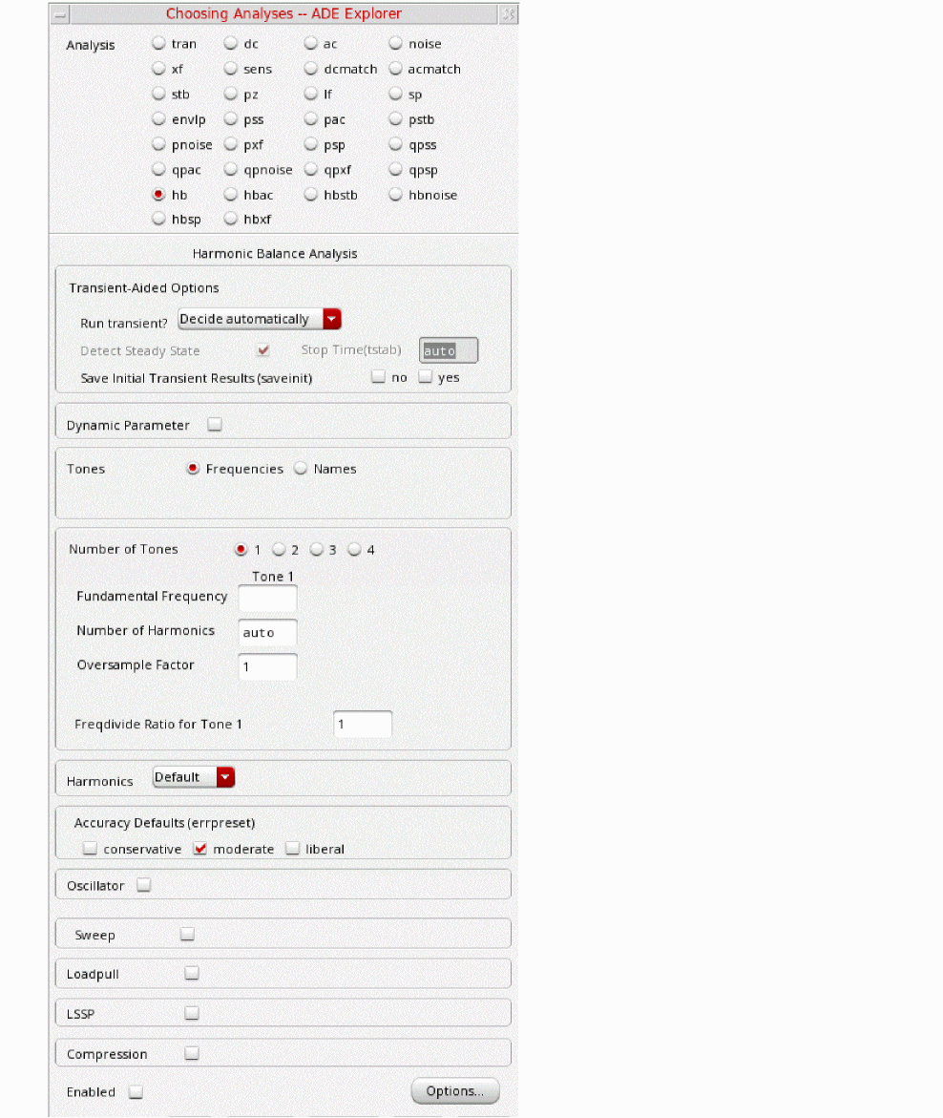The image size is (943, 1118).
Task: Enable the Oscillator checkbox
Action: click(144, 885)
